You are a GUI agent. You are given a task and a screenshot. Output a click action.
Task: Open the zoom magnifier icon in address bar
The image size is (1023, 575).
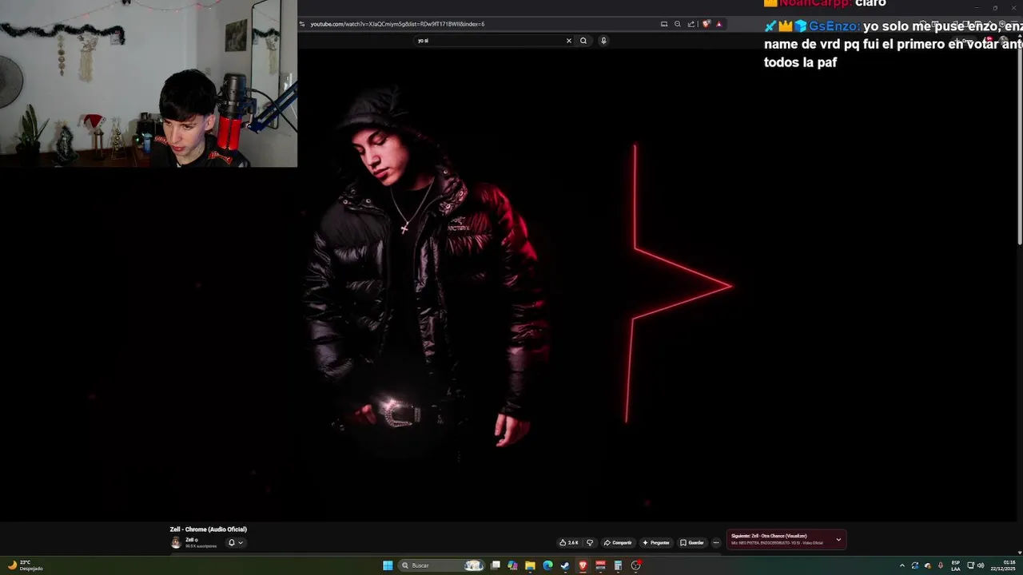click(678, 24)
